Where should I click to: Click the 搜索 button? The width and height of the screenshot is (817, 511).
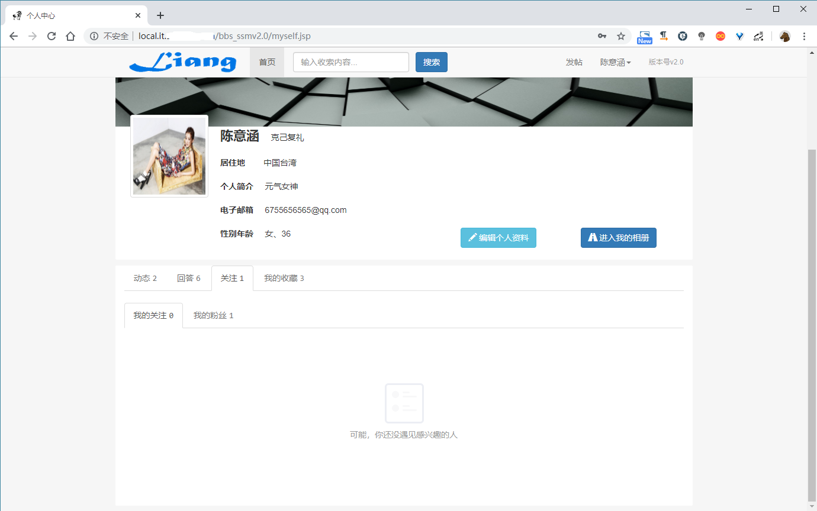click(432, 62)
